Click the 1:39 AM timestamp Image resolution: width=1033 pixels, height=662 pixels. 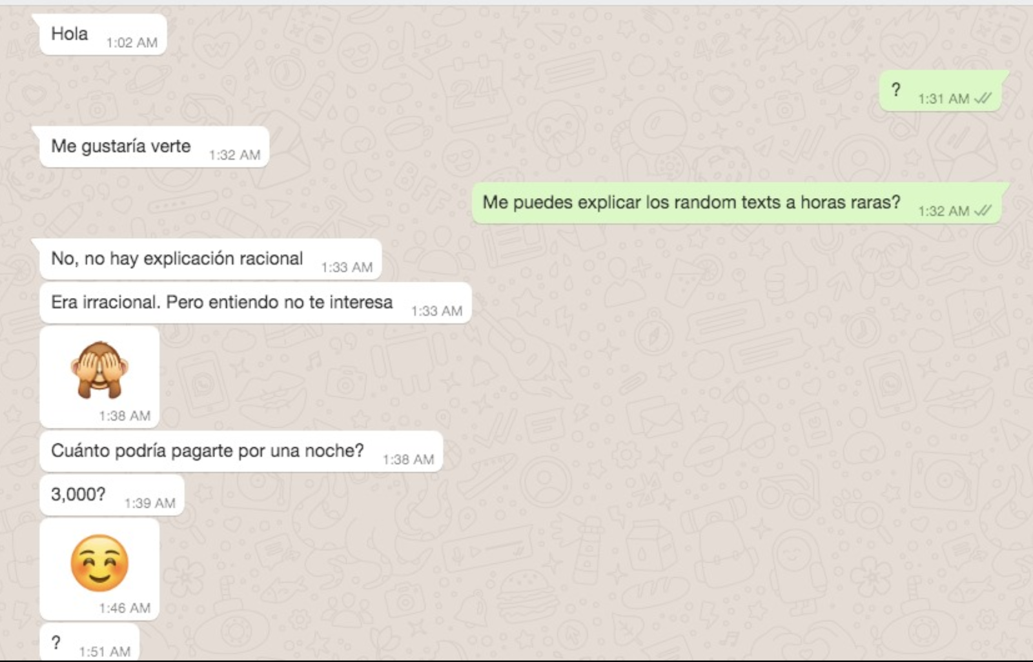click(150, 503)
